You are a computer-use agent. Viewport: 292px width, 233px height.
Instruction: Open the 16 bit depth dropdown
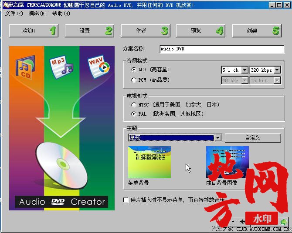277,80
